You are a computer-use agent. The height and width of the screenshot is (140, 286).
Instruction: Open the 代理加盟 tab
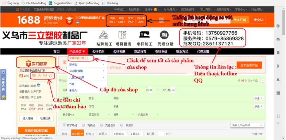(x=203, y=51)
